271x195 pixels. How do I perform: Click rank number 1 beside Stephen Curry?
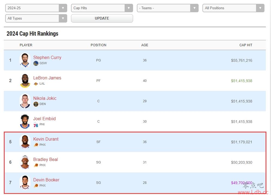coord(10,60)
